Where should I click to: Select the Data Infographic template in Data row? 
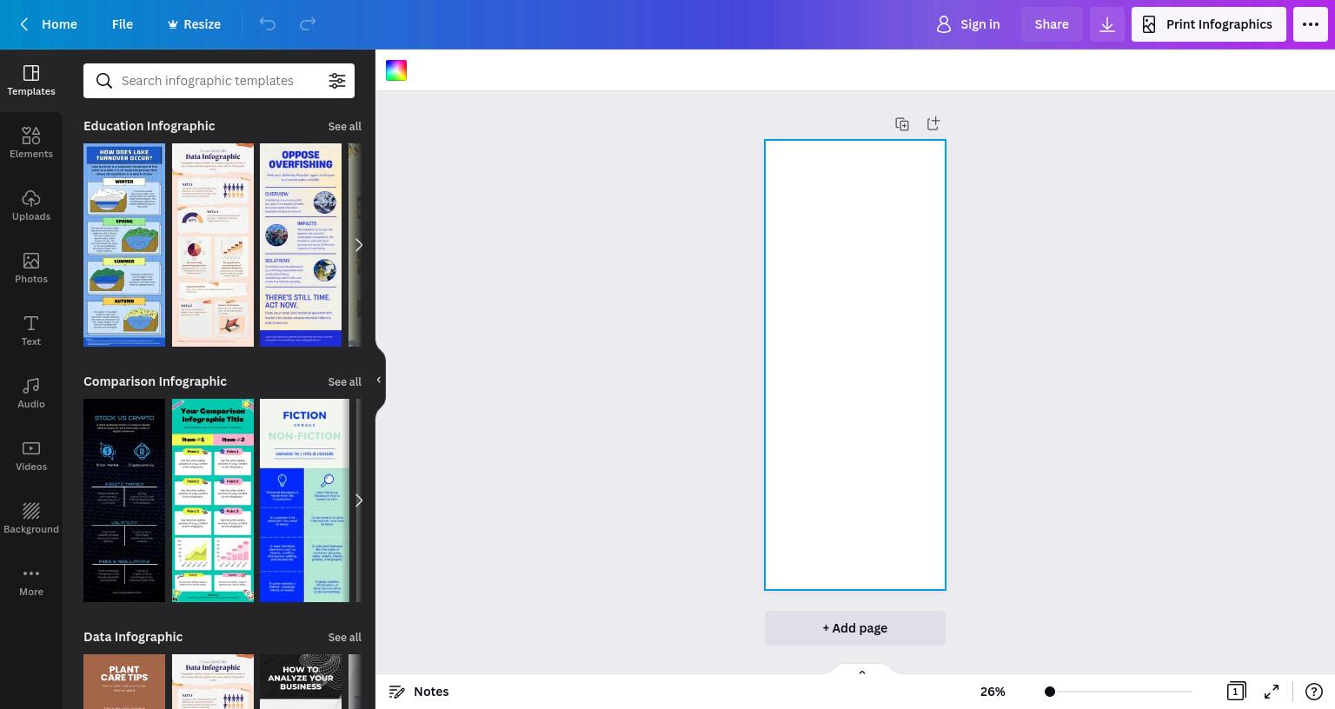click(x=213, y=681)
